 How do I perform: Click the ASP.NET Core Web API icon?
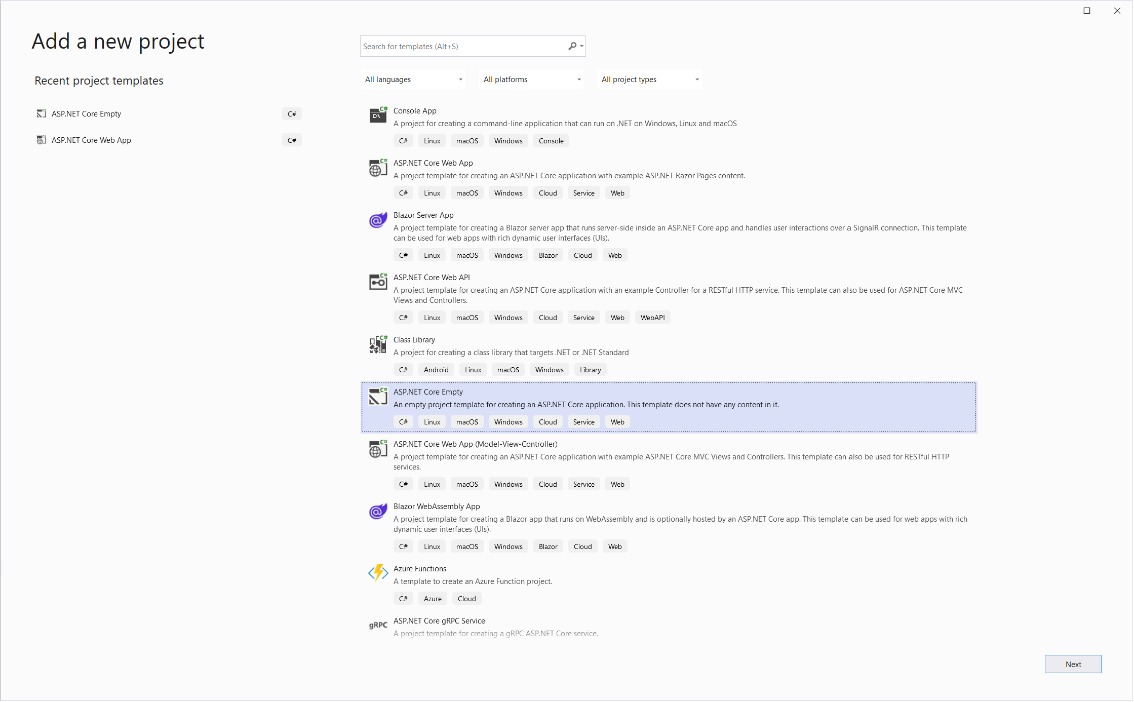click(x=378, y=282)
